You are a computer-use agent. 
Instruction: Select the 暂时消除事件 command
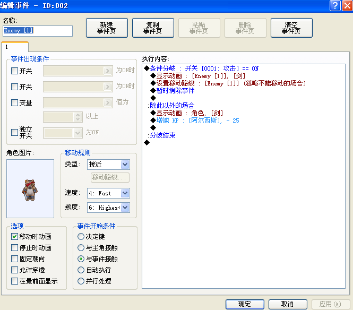[172, 91]
